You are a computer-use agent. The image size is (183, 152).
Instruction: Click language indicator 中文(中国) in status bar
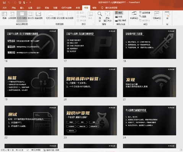pos(36,150)
